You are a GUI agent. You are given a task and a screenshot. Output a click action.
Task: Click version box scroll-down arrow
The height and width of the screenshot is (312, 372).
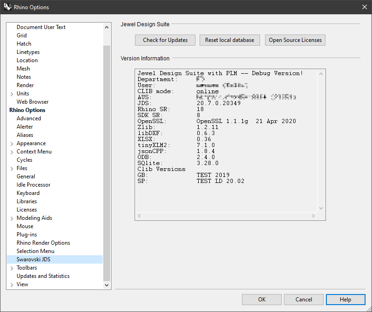click(321, 208)
